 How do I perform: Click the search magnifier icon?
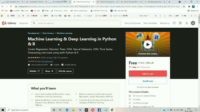coord(34,23)
